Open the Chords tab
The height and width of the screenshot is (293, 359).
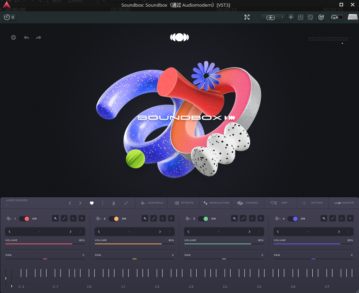248,203
